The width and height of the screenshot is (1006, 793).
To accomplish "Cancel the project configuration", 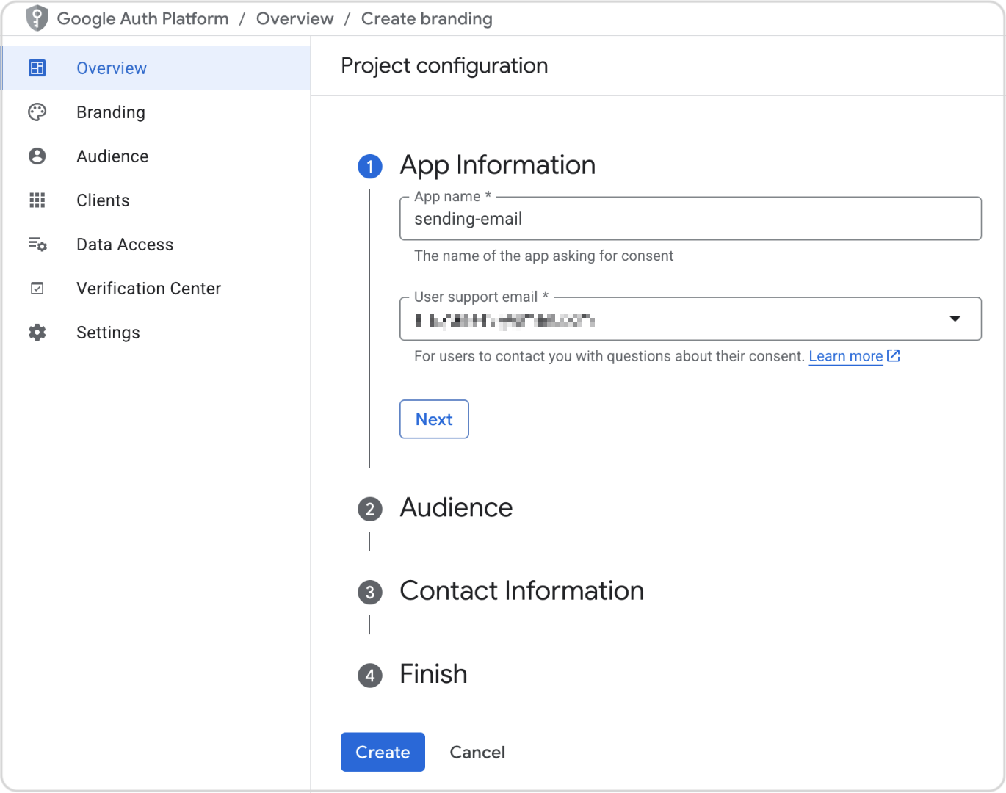I will click(477, 752).
